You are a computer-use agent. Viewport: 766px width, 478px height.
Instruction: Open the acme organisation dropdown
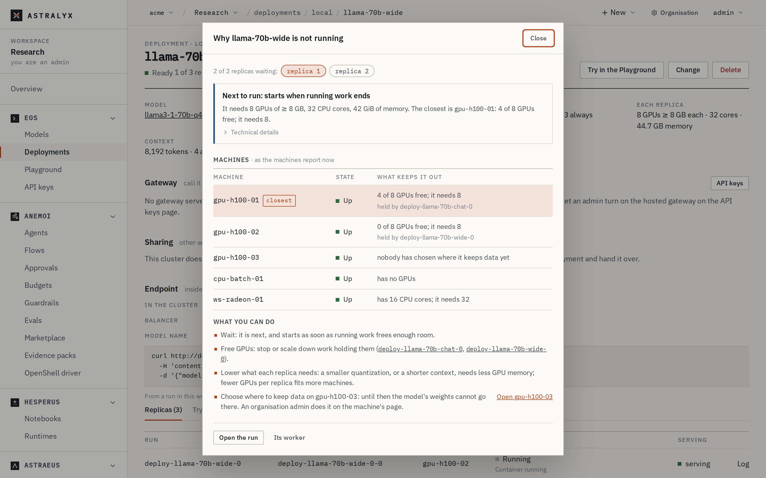[161, 13]
